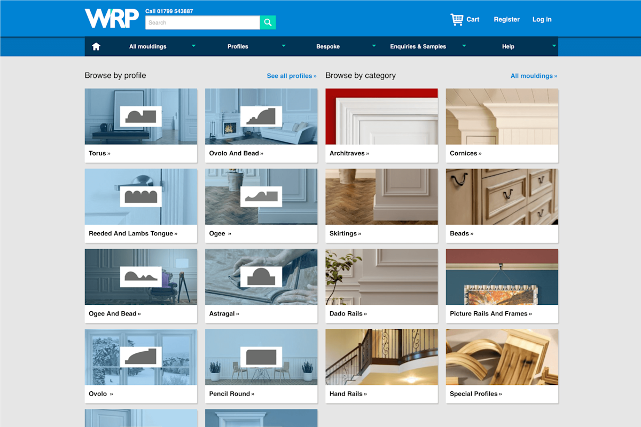Open the Ovolo And Bead » link
The width and height of the screenshot is (641, 427).
pyautogui.click(x=236, y=153)
